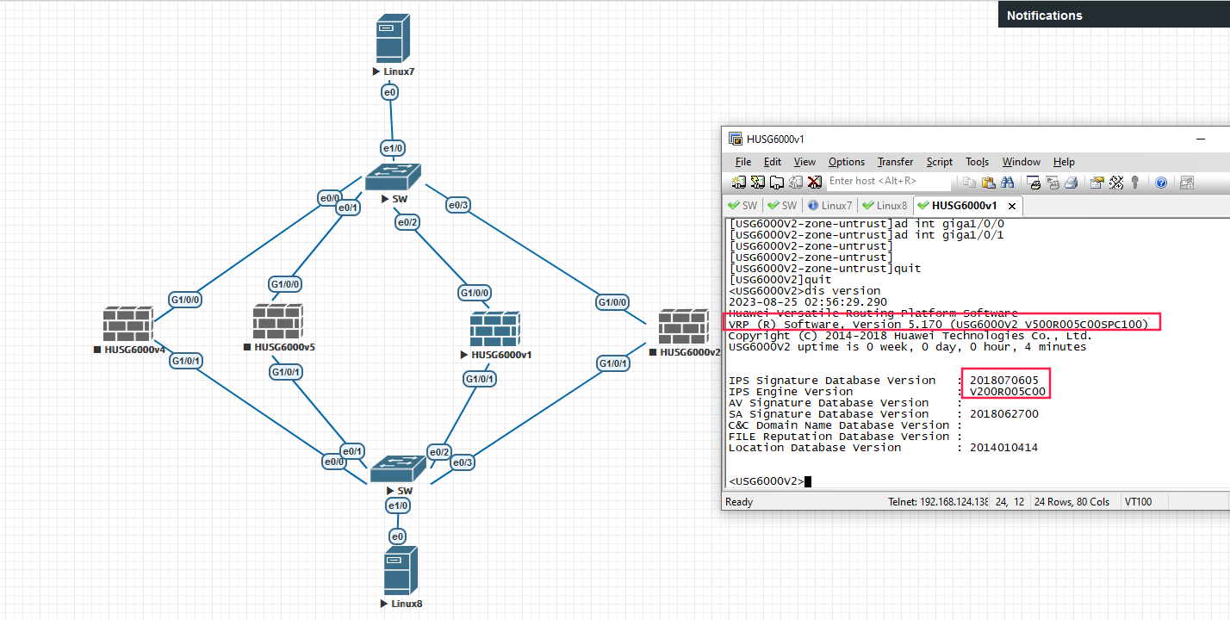Click the USG6000V2 terminal prompt line
The width and height of the screenshot is (1230, 620).
(x=770, y=481)
